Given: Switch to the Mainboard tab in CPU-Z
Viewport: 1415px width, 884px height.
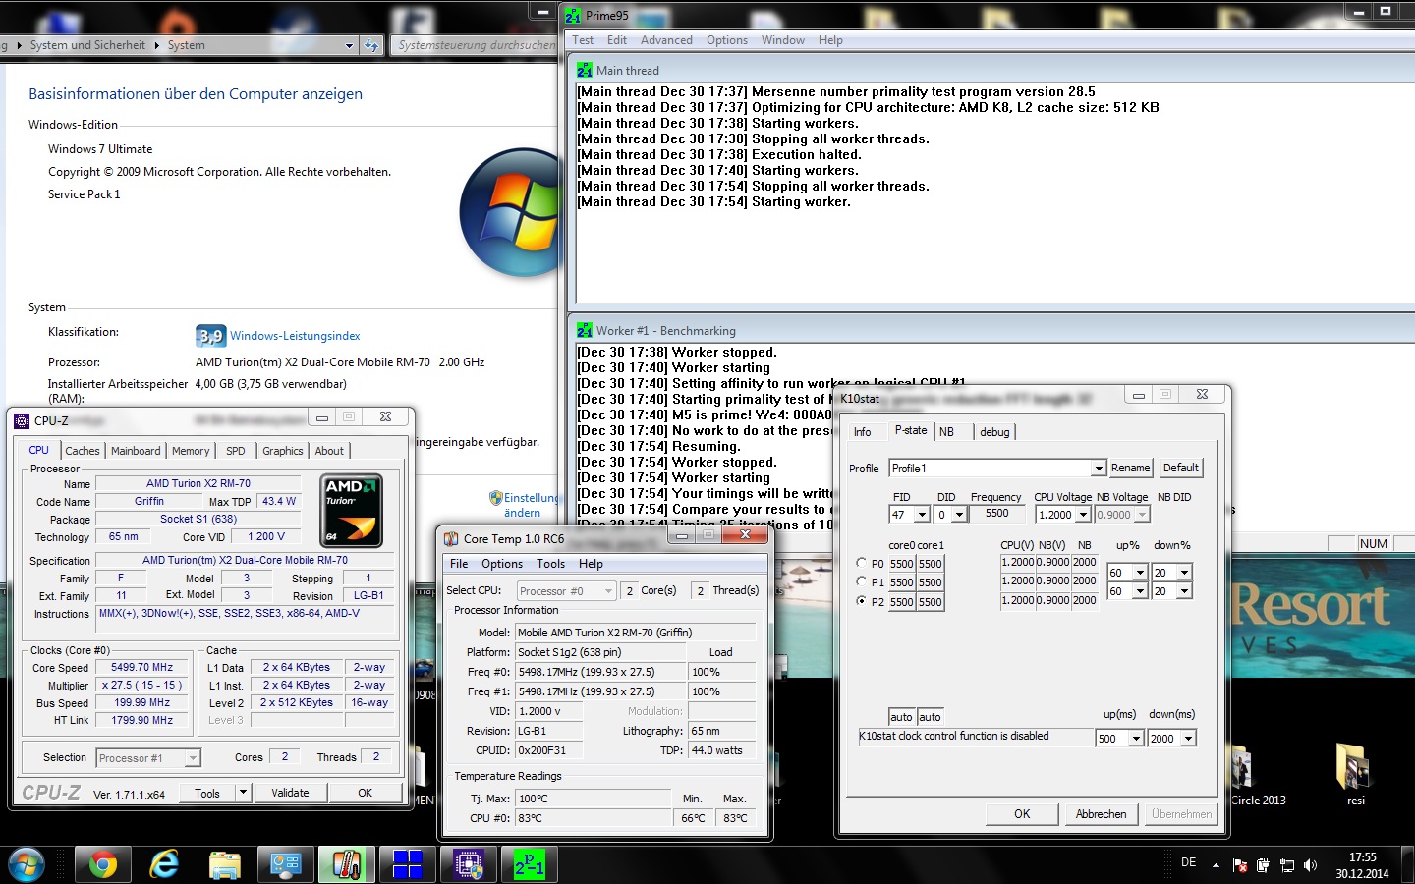Looking at the screenshot, I should point(136,451).
